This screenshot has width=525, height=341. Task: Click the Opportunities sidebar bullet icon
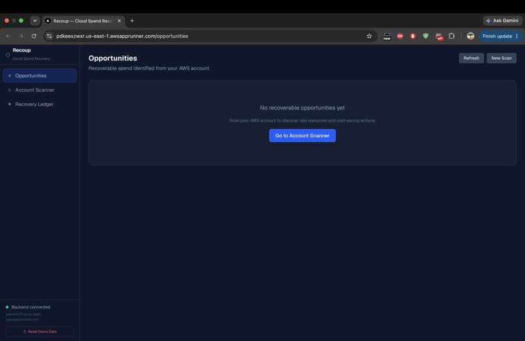[x=9, y=75]
